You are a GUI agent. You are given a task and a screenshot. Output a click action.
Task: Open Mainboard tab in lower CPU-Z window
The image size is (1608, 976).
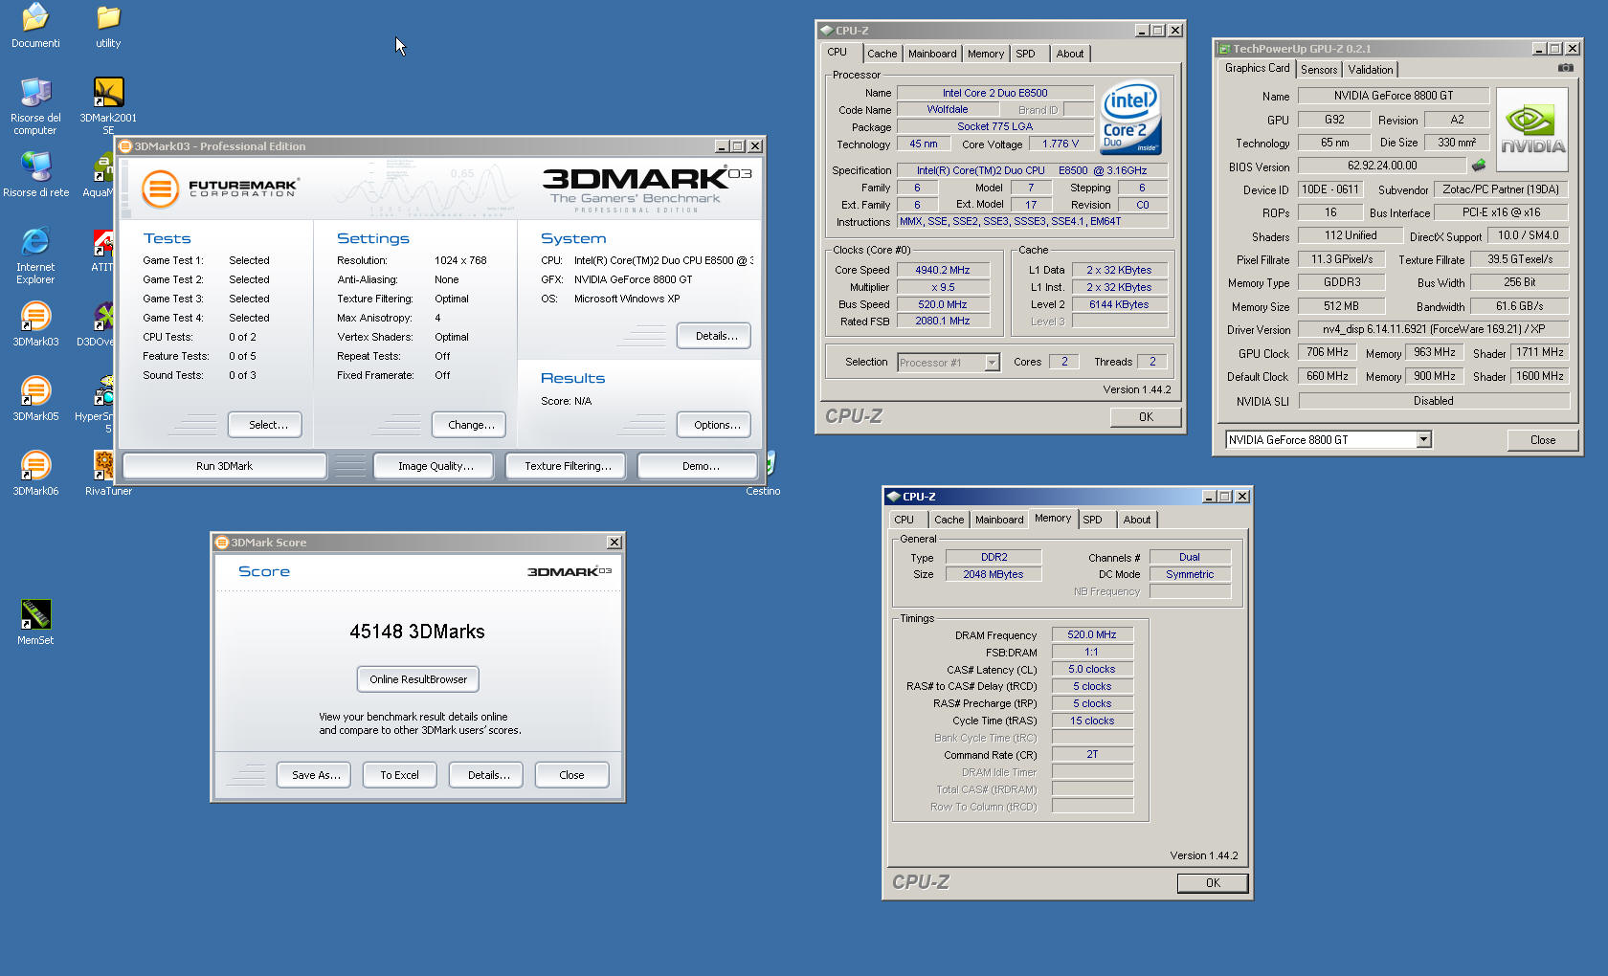[x=999, y=521]
